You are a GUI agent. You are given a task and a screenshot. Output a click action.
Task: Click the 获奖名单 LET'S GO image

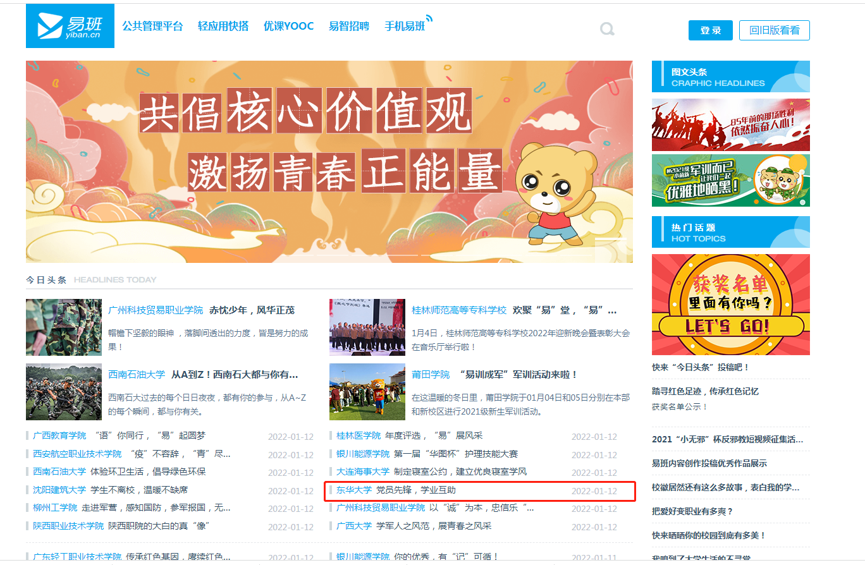click(730, 305)
